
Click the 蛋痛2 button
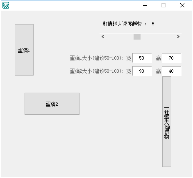[x=52, y=104]
